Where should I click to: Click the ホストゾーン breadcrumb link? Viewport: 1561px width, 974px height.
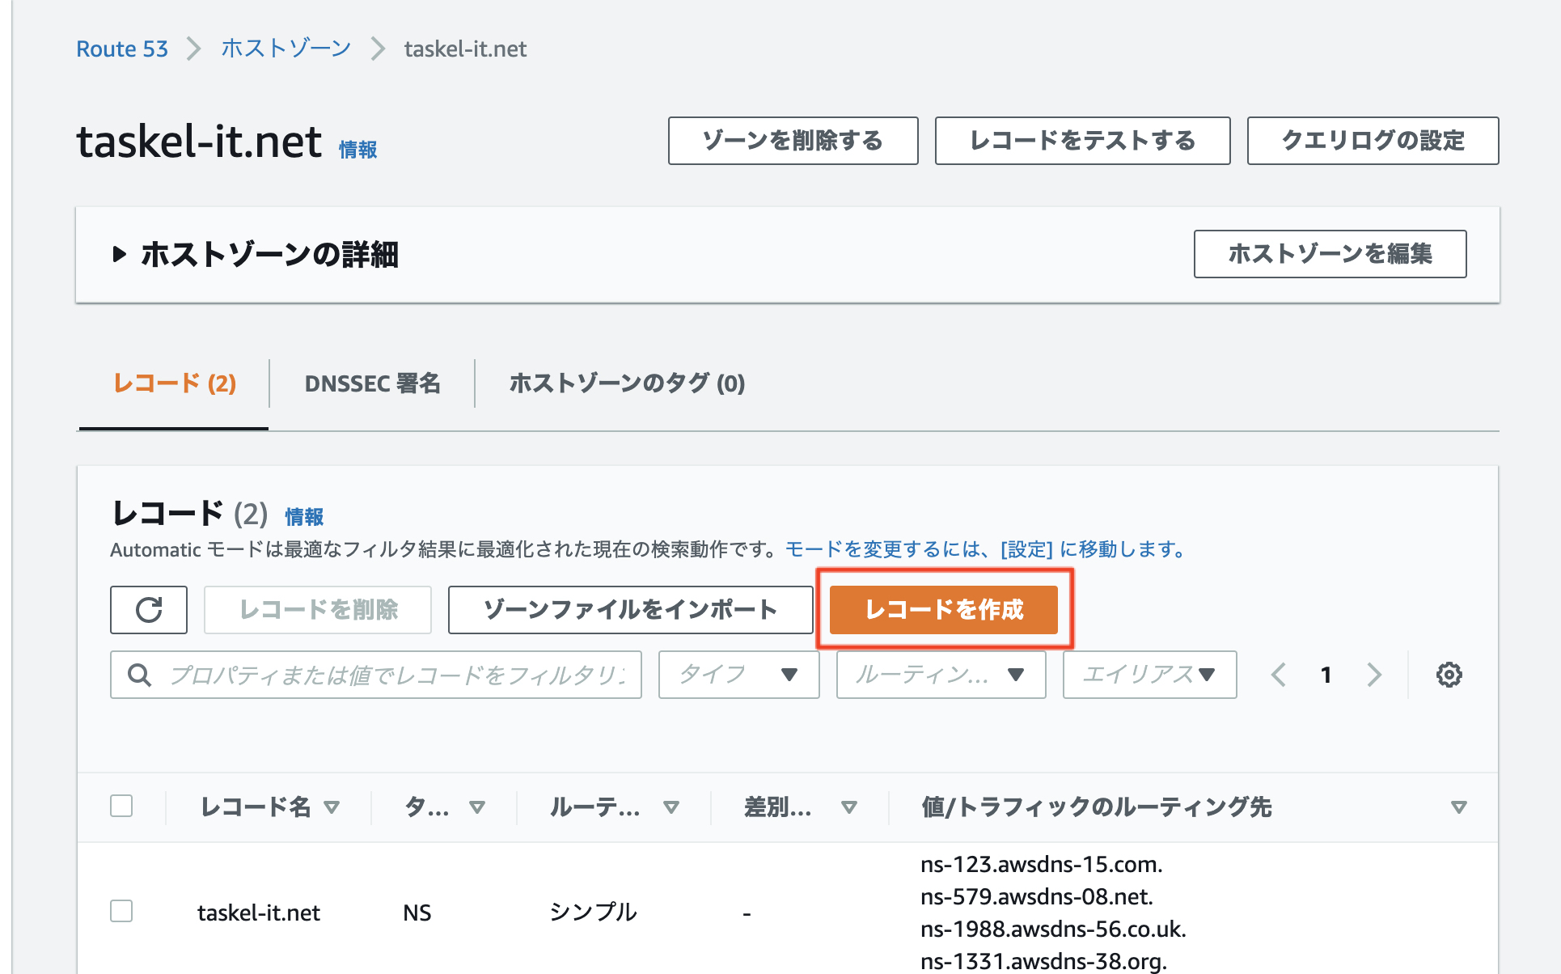pyautogui.click(x=286, y=49)
